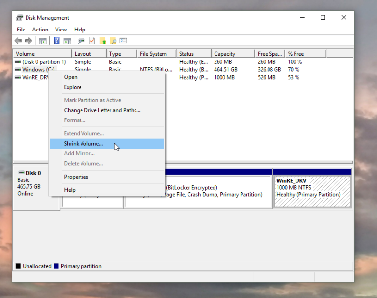Click the folder with green arrow icon
The height and width of the screenshot is (298, 377).
click(x=103, y=41)
